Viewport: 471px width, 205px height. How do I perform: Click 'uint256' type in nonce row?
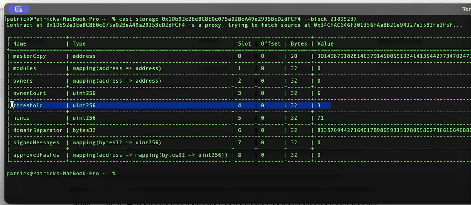coord(84,118)
